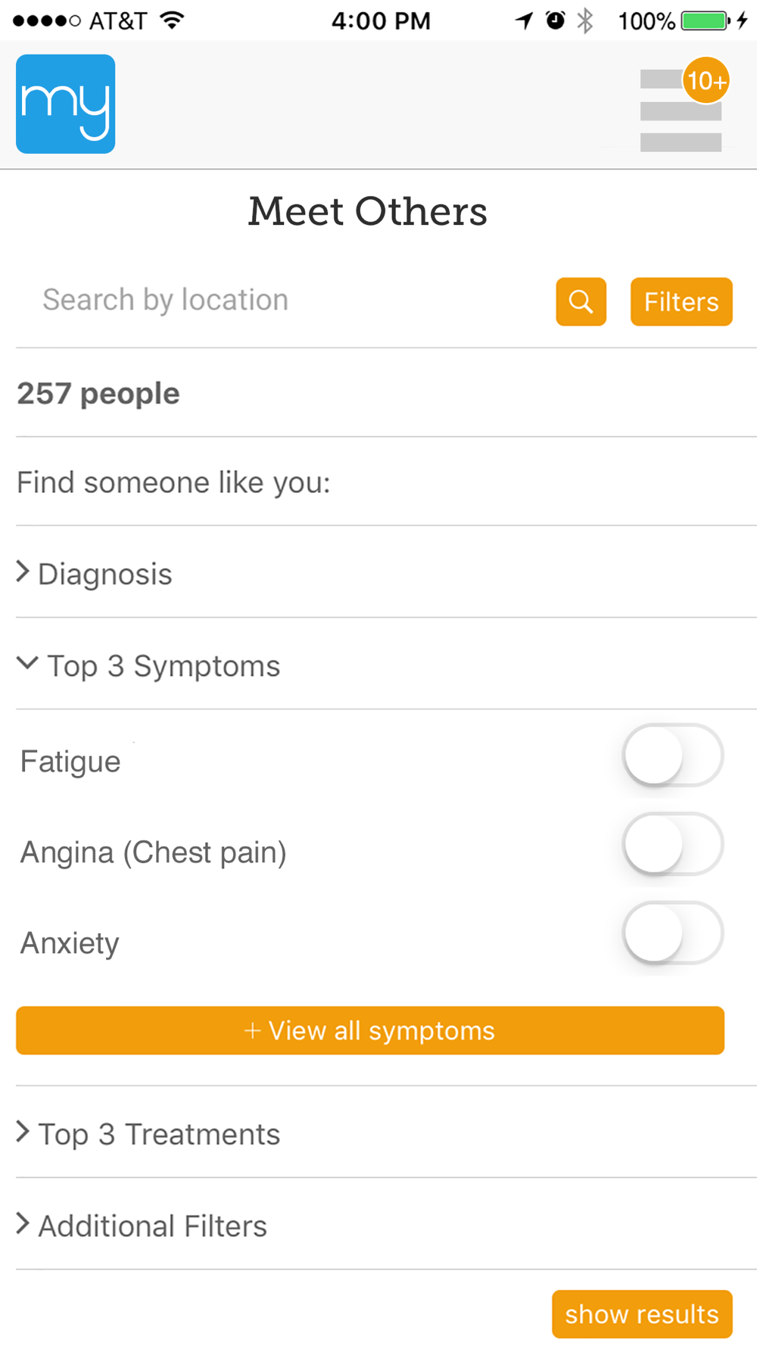Open the hamburger menu icon

[681, 111]
